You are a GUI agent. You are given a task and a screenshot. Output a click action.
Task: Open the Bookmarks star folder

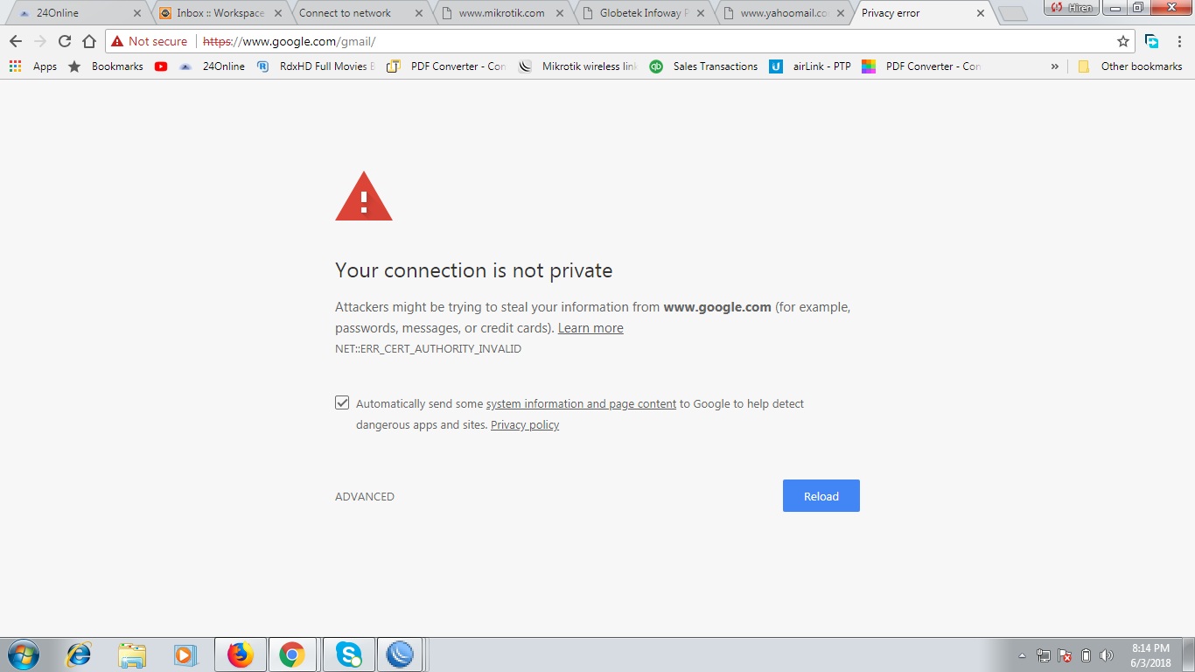point(105,66)
